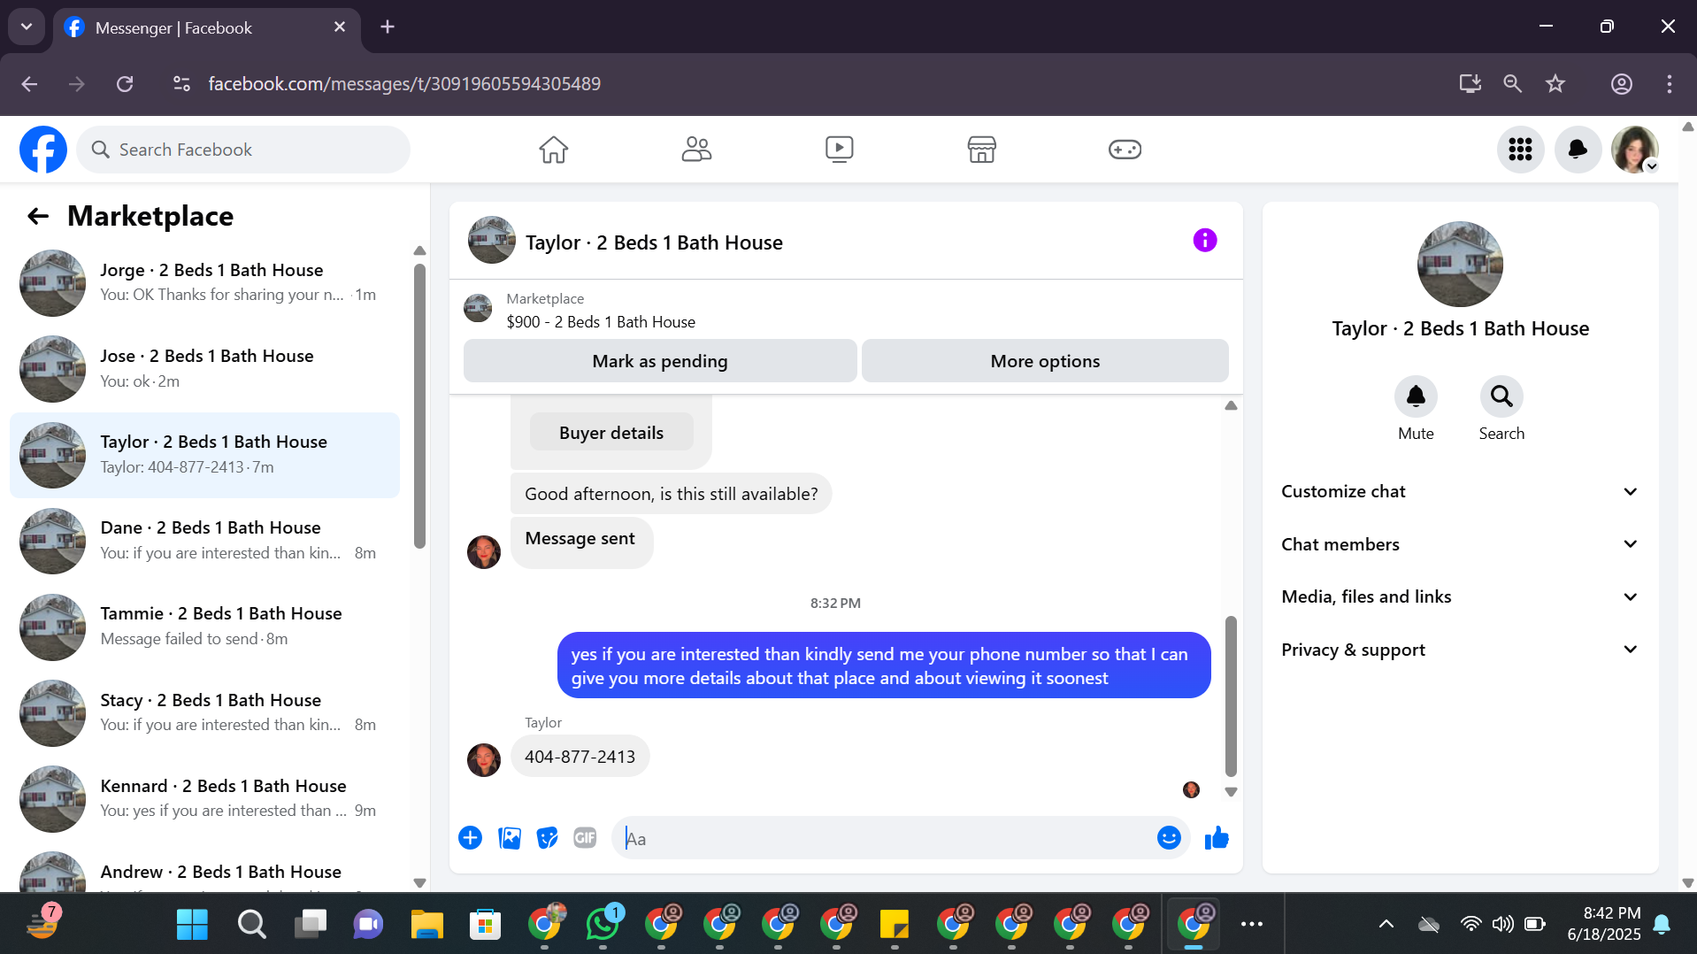Open the tab search dropdown in Chrome

tap(27, 27)
